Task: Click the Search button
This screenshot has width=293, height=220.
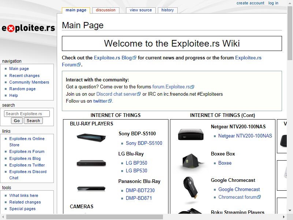Action: coord(33,121)
